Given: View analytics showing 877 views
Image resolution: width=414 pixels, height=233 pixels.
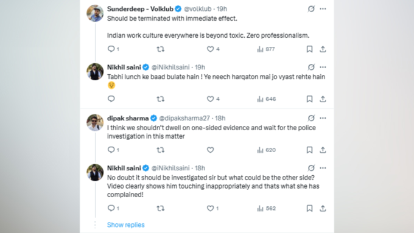Looking at the screenshot, I should (266, 49).
